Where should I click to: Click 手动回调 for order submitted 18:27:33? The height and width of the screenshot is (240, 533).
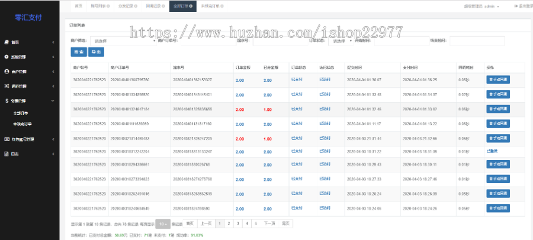pyautogui.click(x=498, y=179)
